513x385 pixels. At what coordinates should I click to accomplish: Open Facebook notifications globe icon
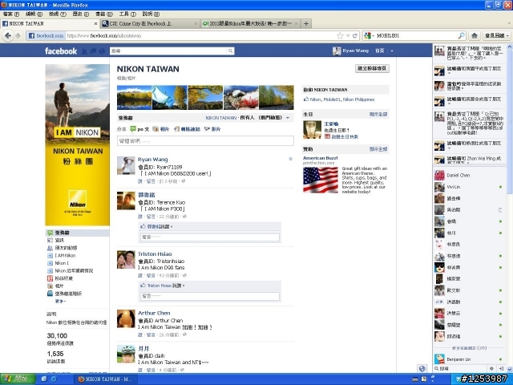pyautogui.click(x=102, y=51)
